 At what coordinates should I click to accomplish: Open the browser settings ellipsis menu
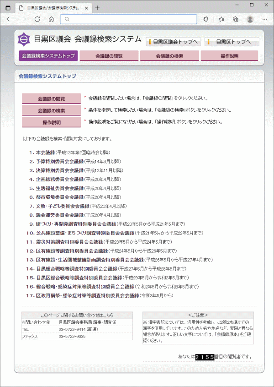(x=265, y=19)
